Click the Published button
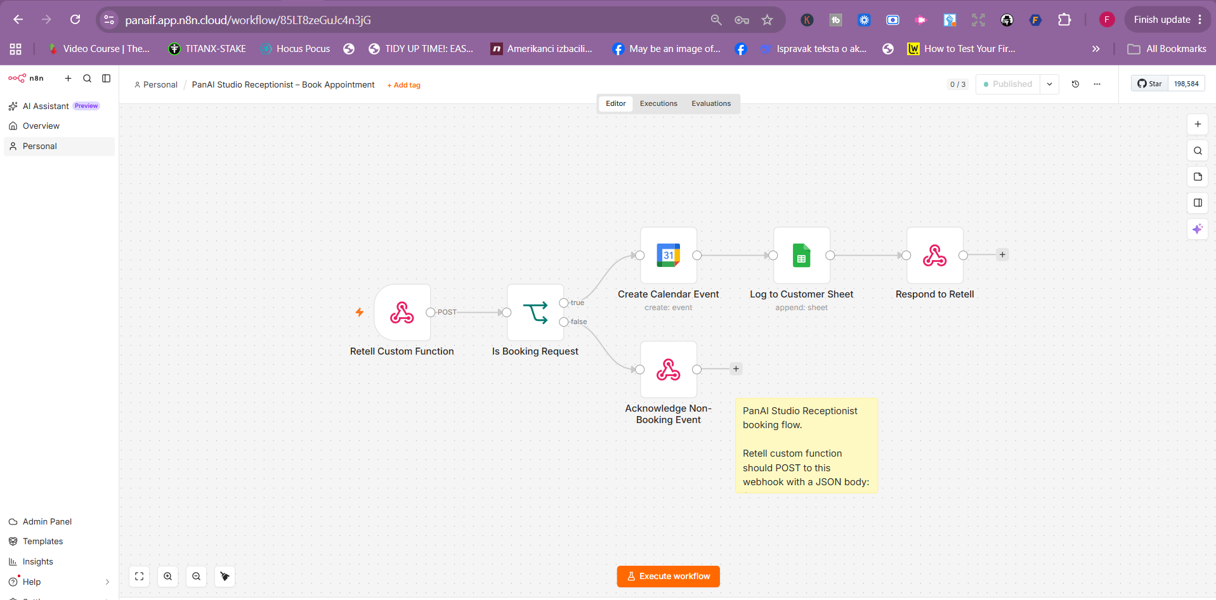 [x=1007, y=84]
